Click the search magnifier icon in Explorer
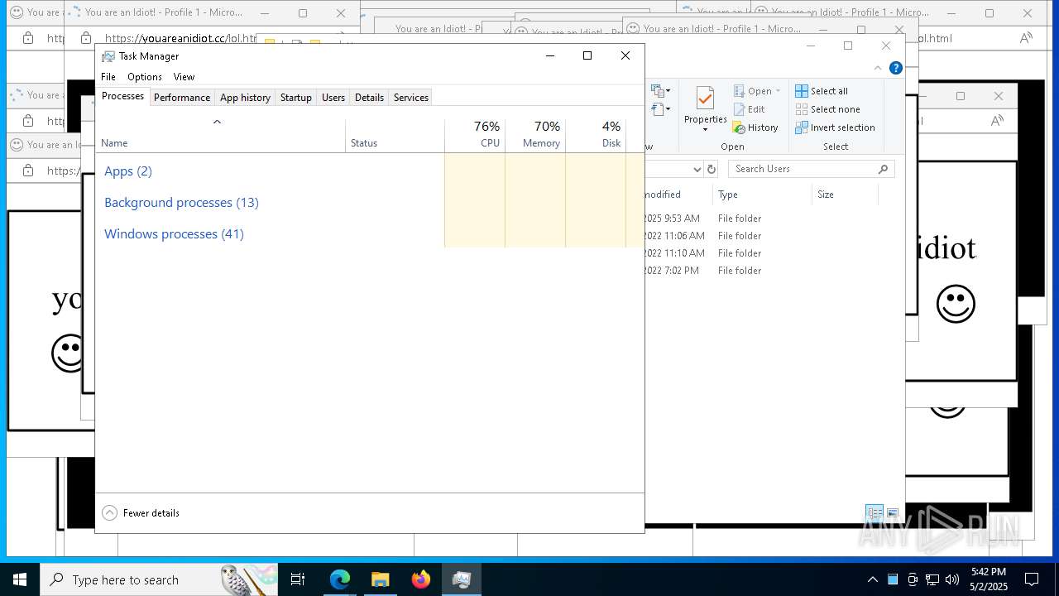 [883, 169]
